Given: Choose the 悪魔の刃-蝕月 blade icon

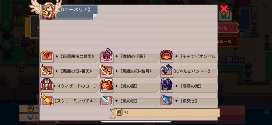Looking at the screenshot, I should pyautogui.click(x=107, y=70).
